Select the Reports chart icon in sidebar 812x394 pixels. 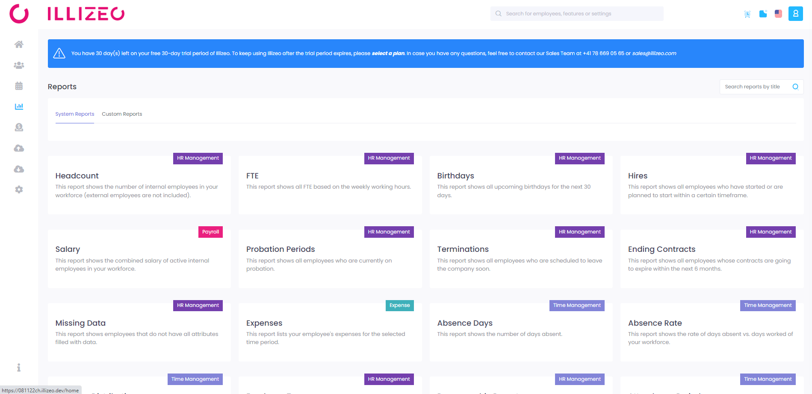click(x=19, y=106)
